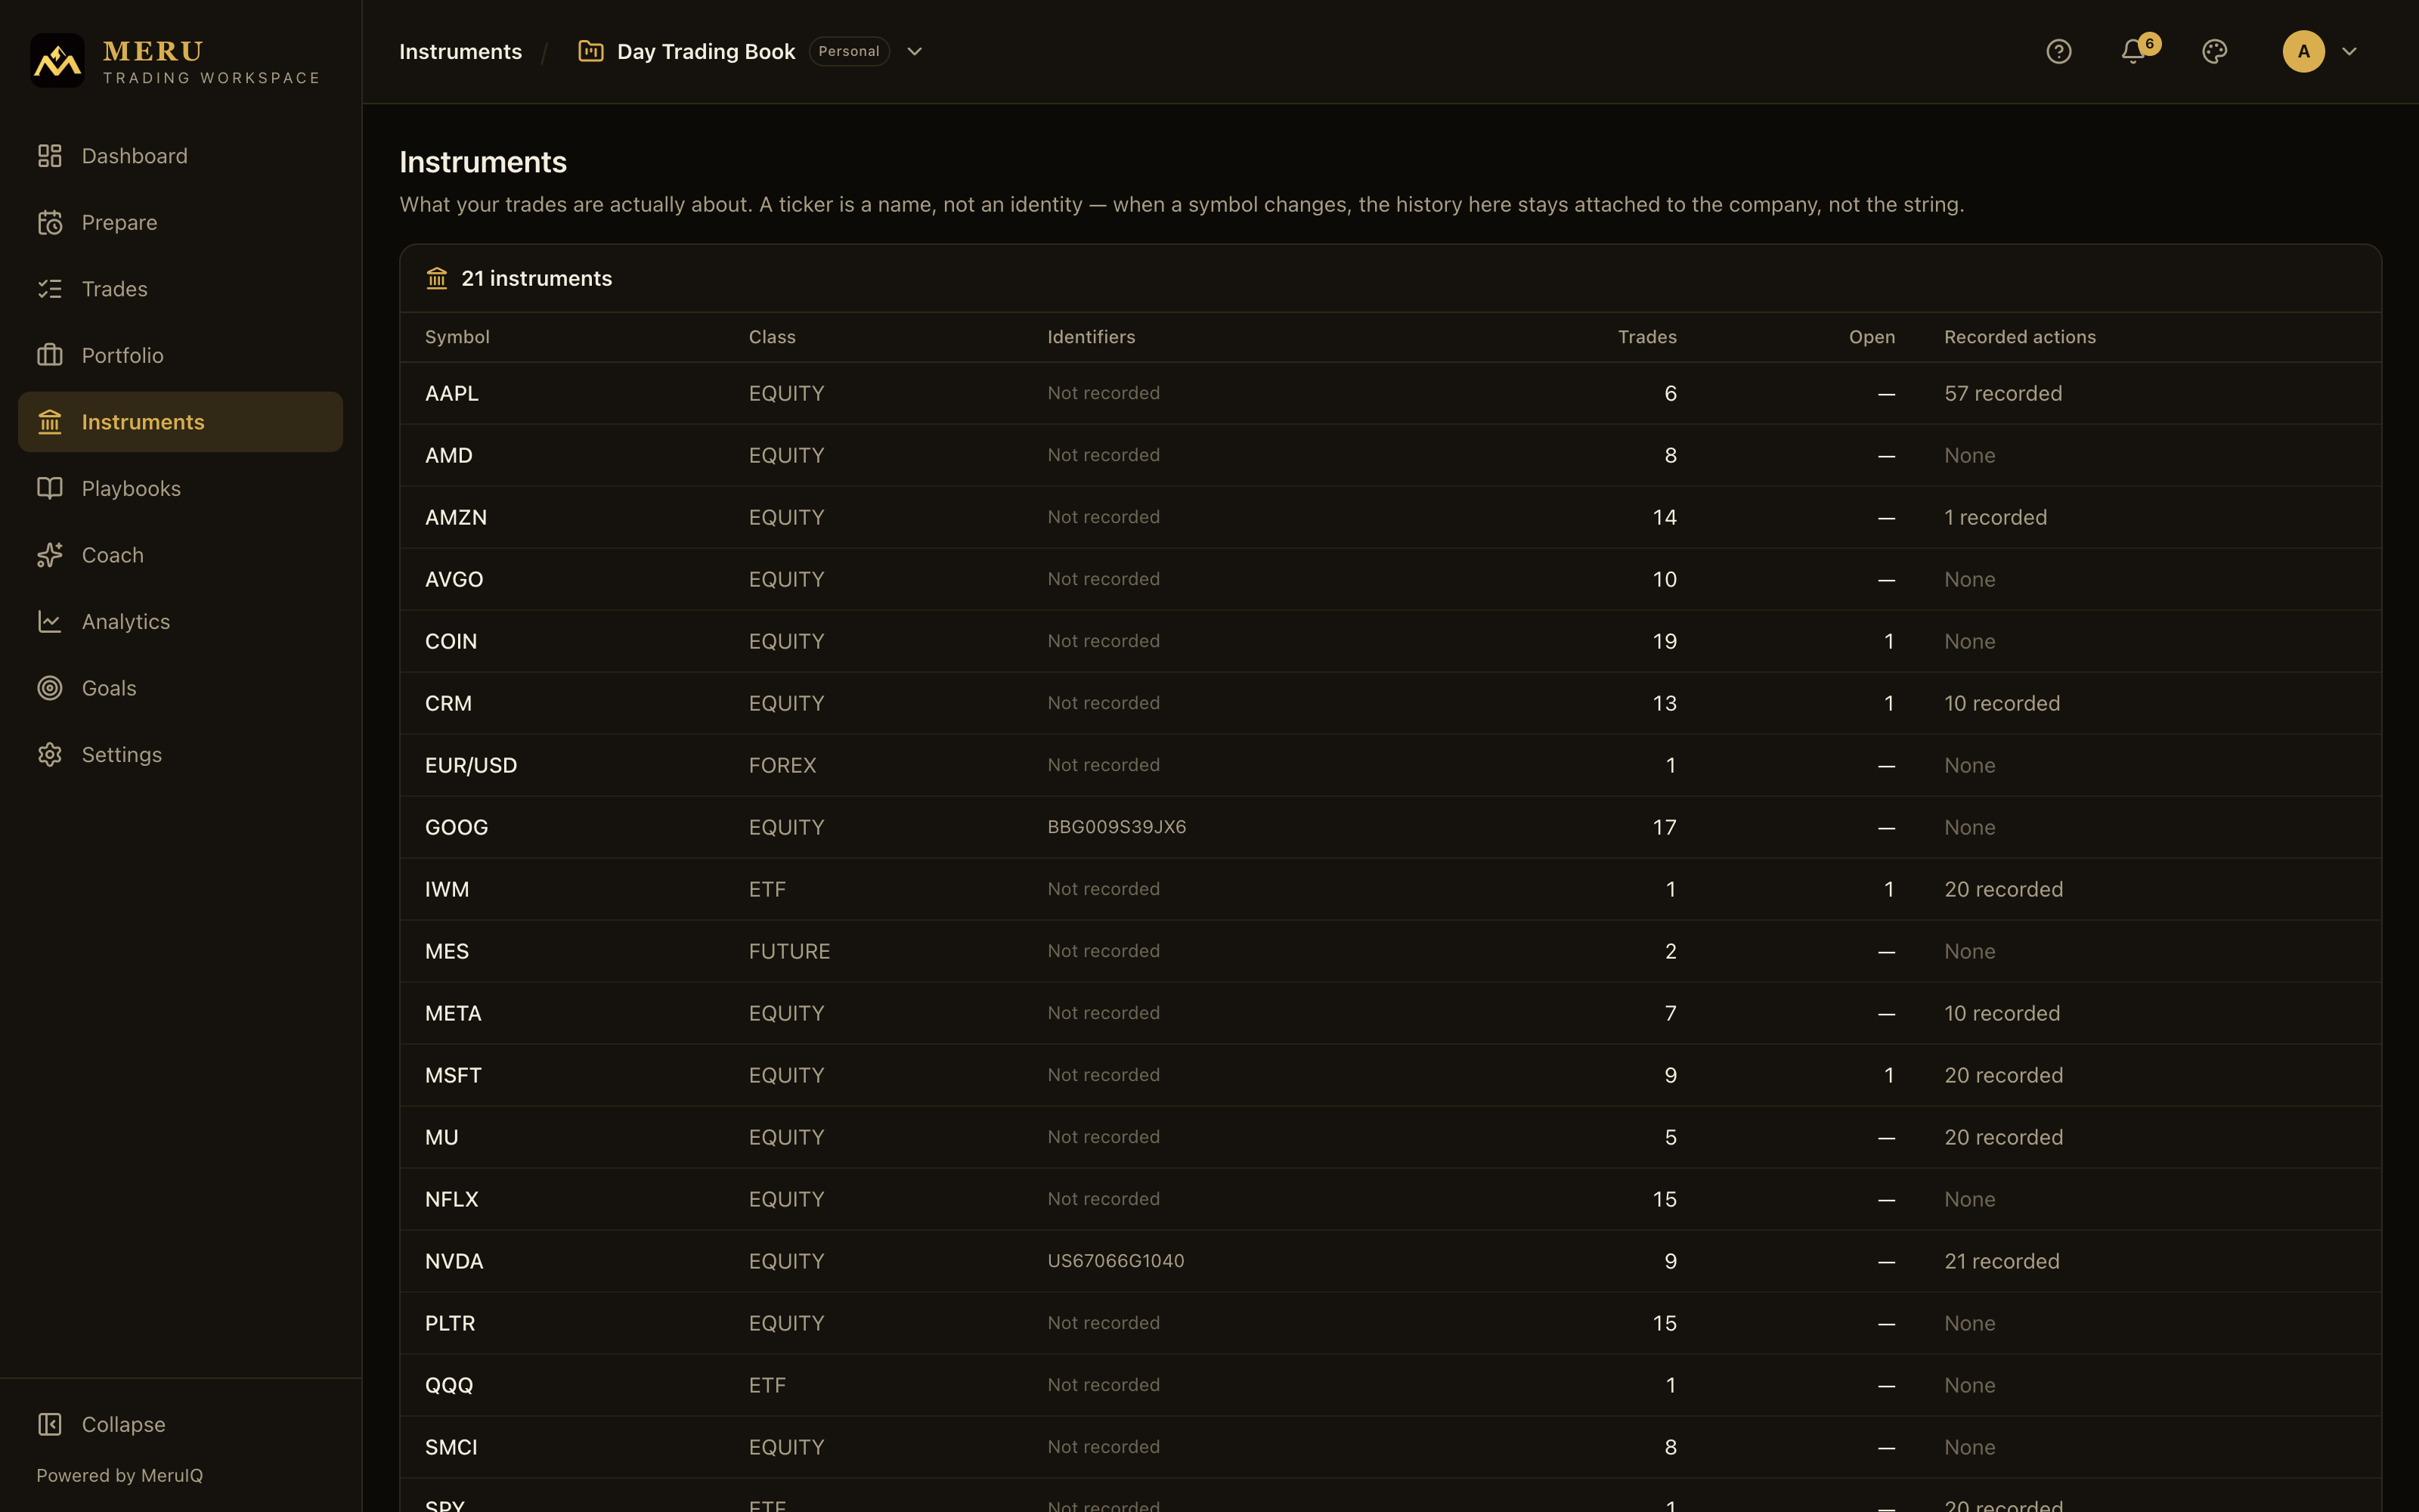Click 20 recorded in MU row
Viewport: 2419px width, 1512px height.
click(2003, 1137)
